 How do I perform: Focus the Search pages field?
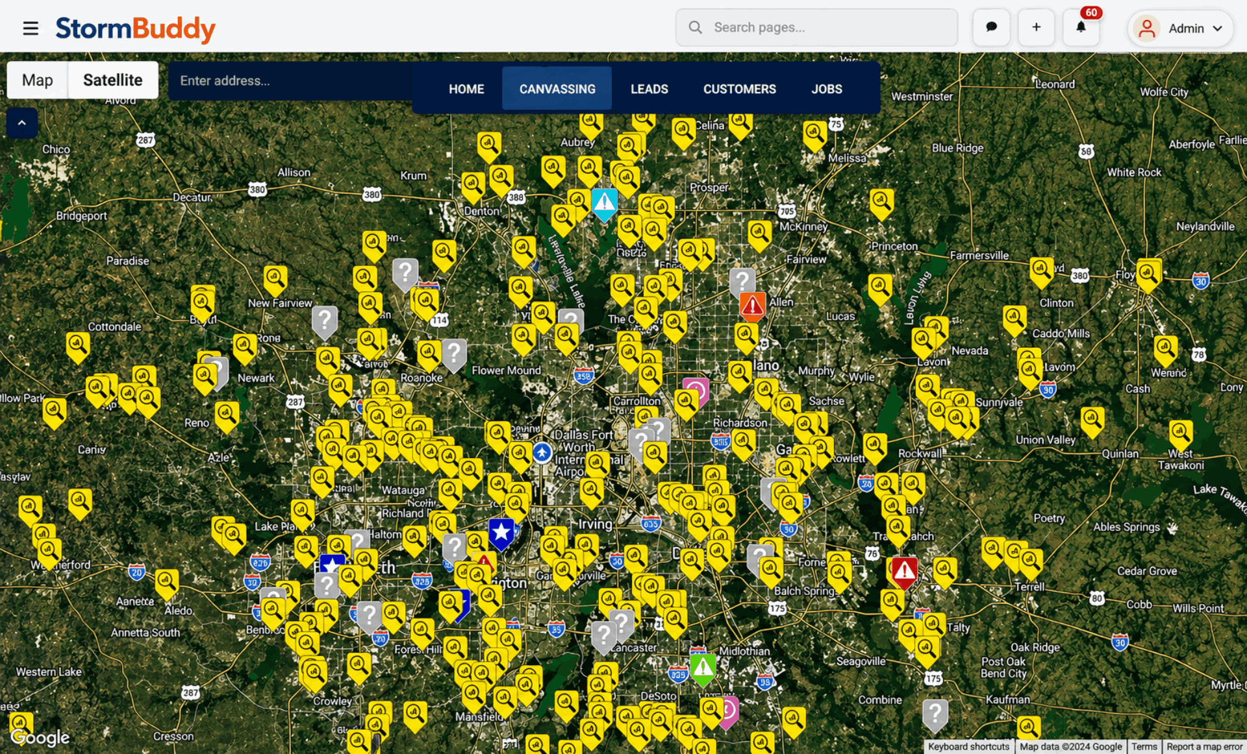point(816,27)
